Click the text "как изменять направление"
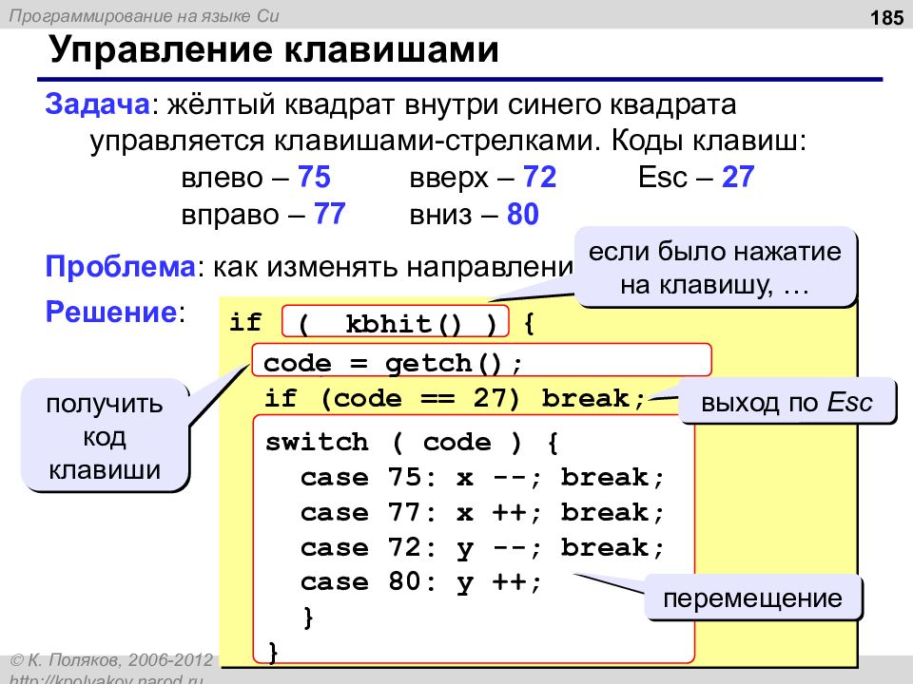The width and height of the screenshot is (913, 684). [x=394, y=267]
